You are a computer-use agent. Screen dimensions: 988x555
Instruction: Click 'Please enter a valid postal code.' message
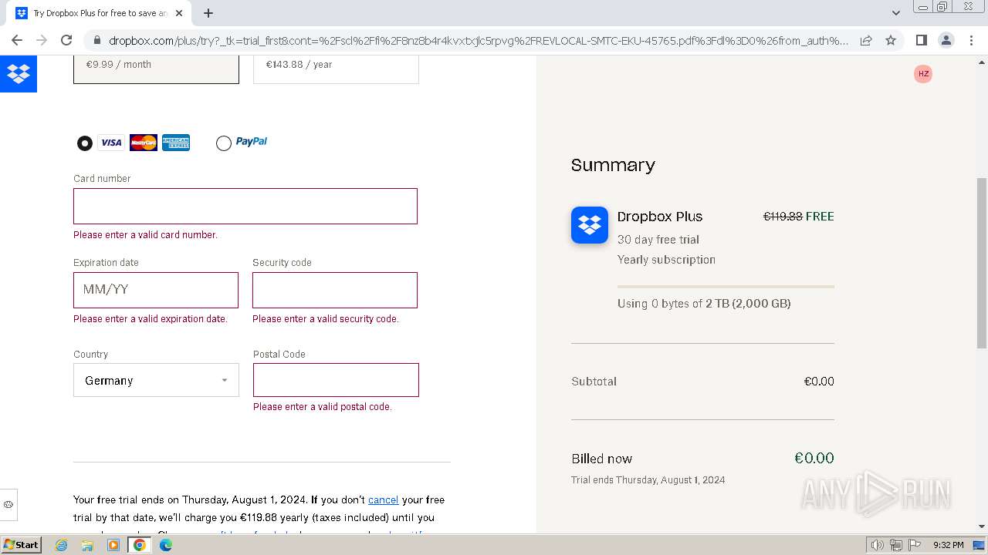(x=323, y=407)
